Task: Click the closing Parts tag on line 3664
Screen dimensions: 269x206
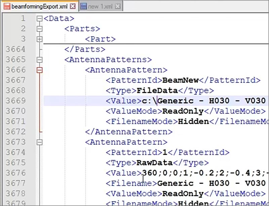Action: (85, 49)
